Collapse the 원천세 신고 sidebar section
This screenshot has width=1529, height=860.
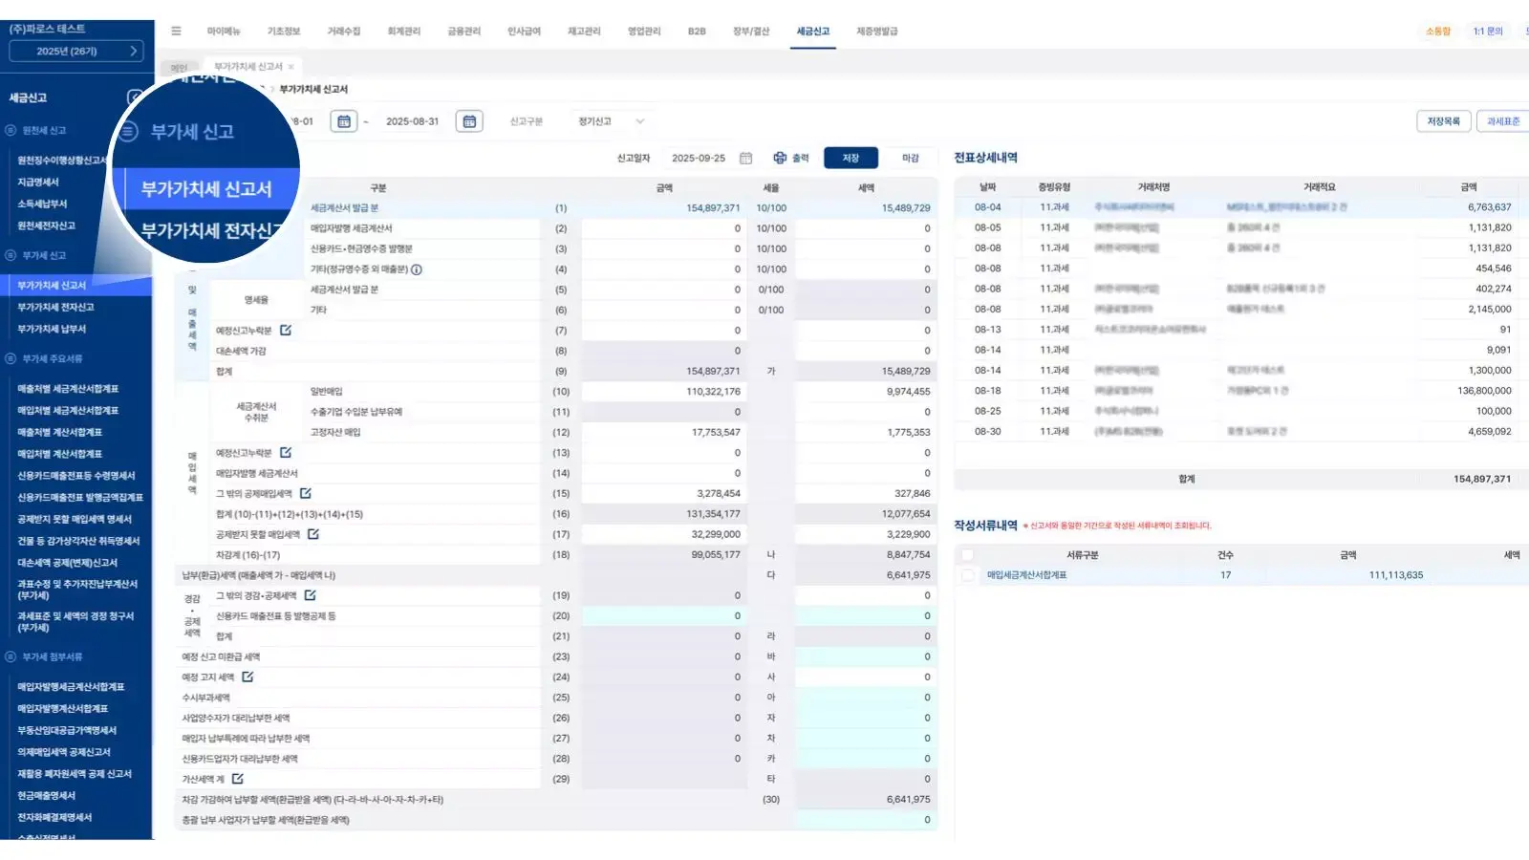point(11,130)
